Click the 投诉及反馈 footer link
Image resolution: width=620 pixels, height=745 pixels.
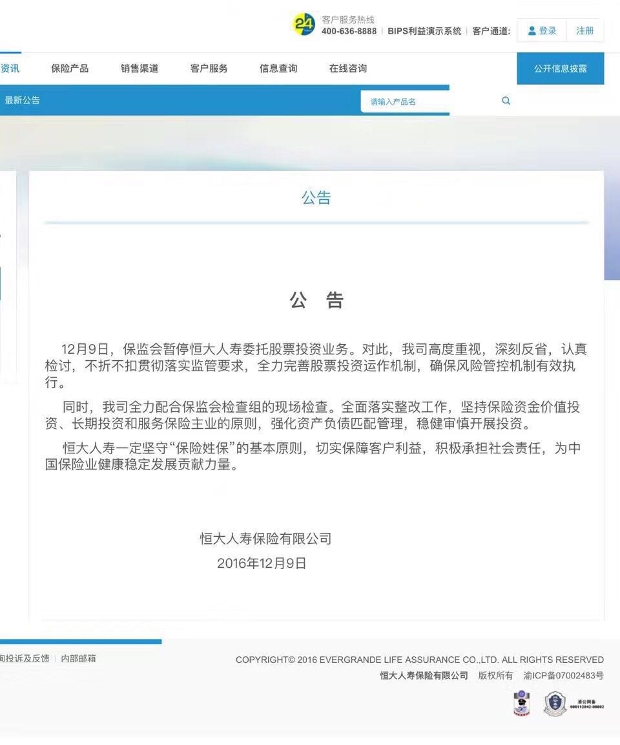coord(25,658)
